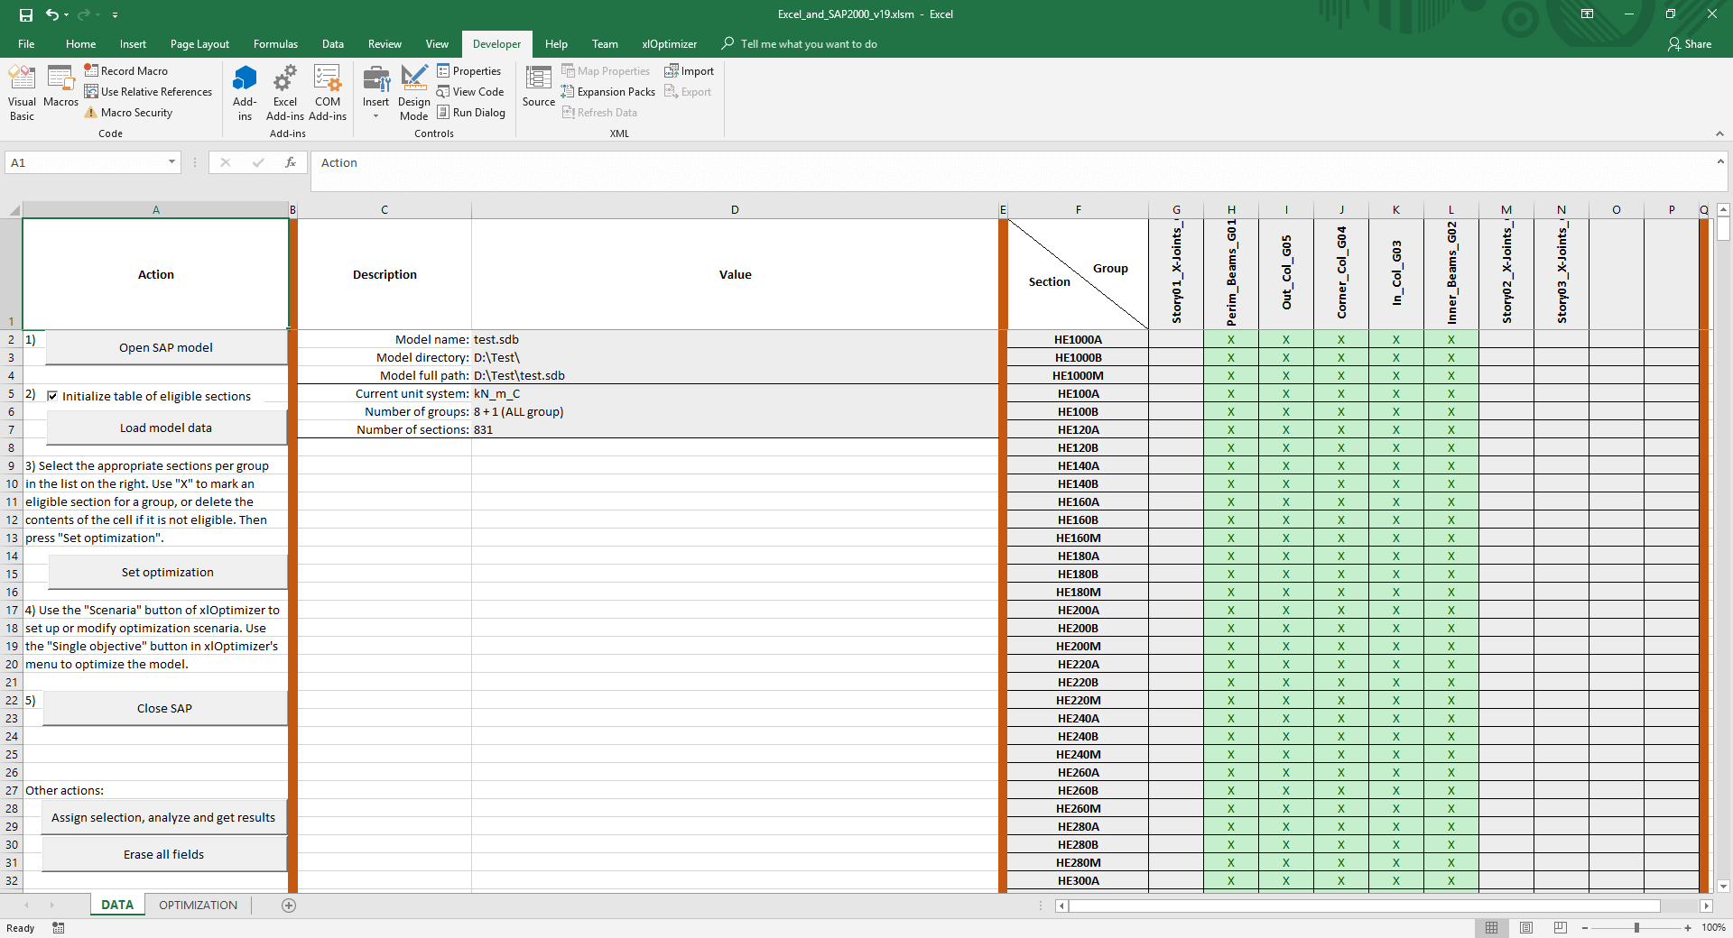Open the Add-ins manager

click(245, 93)
